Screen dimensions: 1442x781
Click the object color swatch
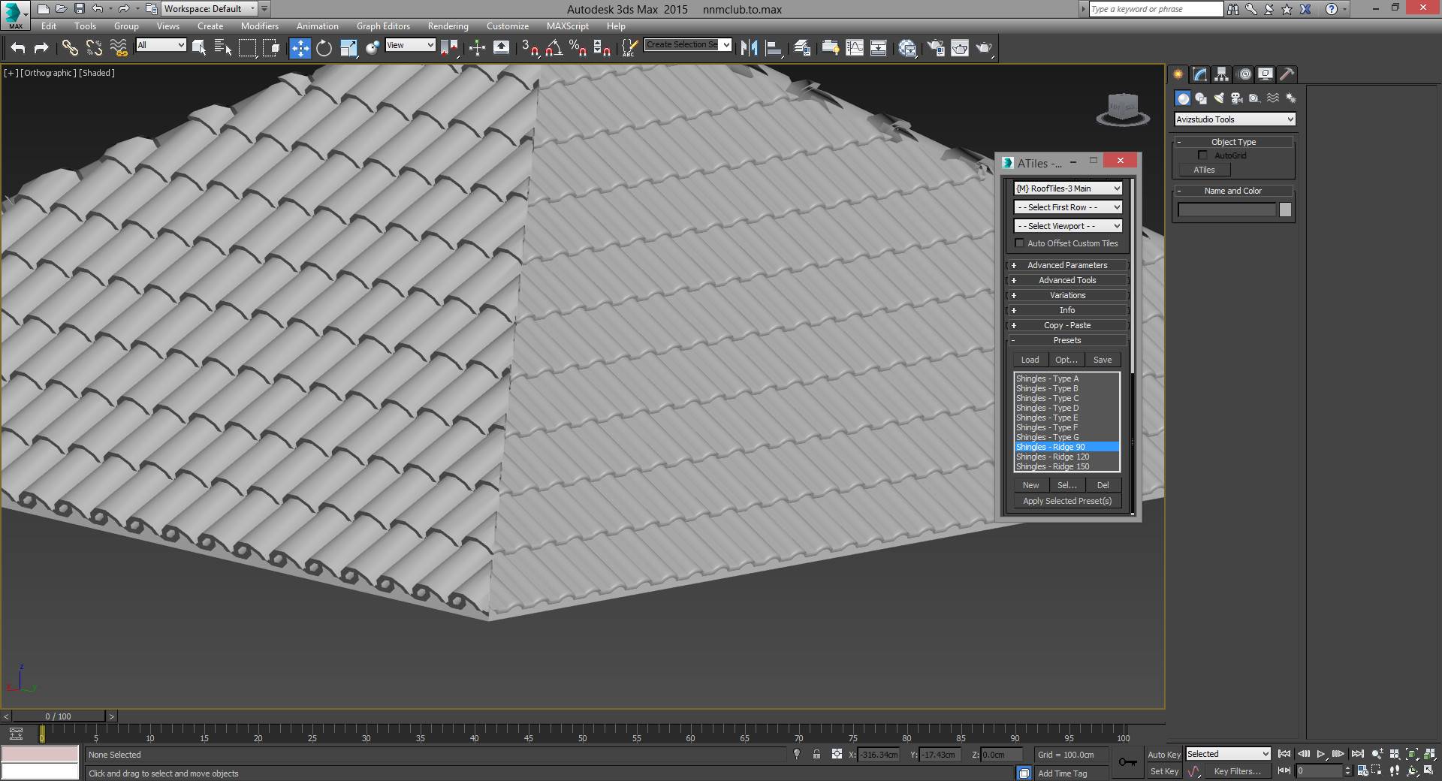[1285, 210]
